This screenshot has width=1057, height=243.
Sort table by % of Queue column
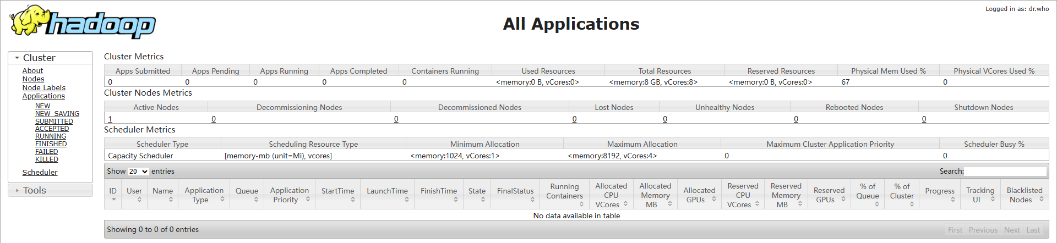coord(868,194)
